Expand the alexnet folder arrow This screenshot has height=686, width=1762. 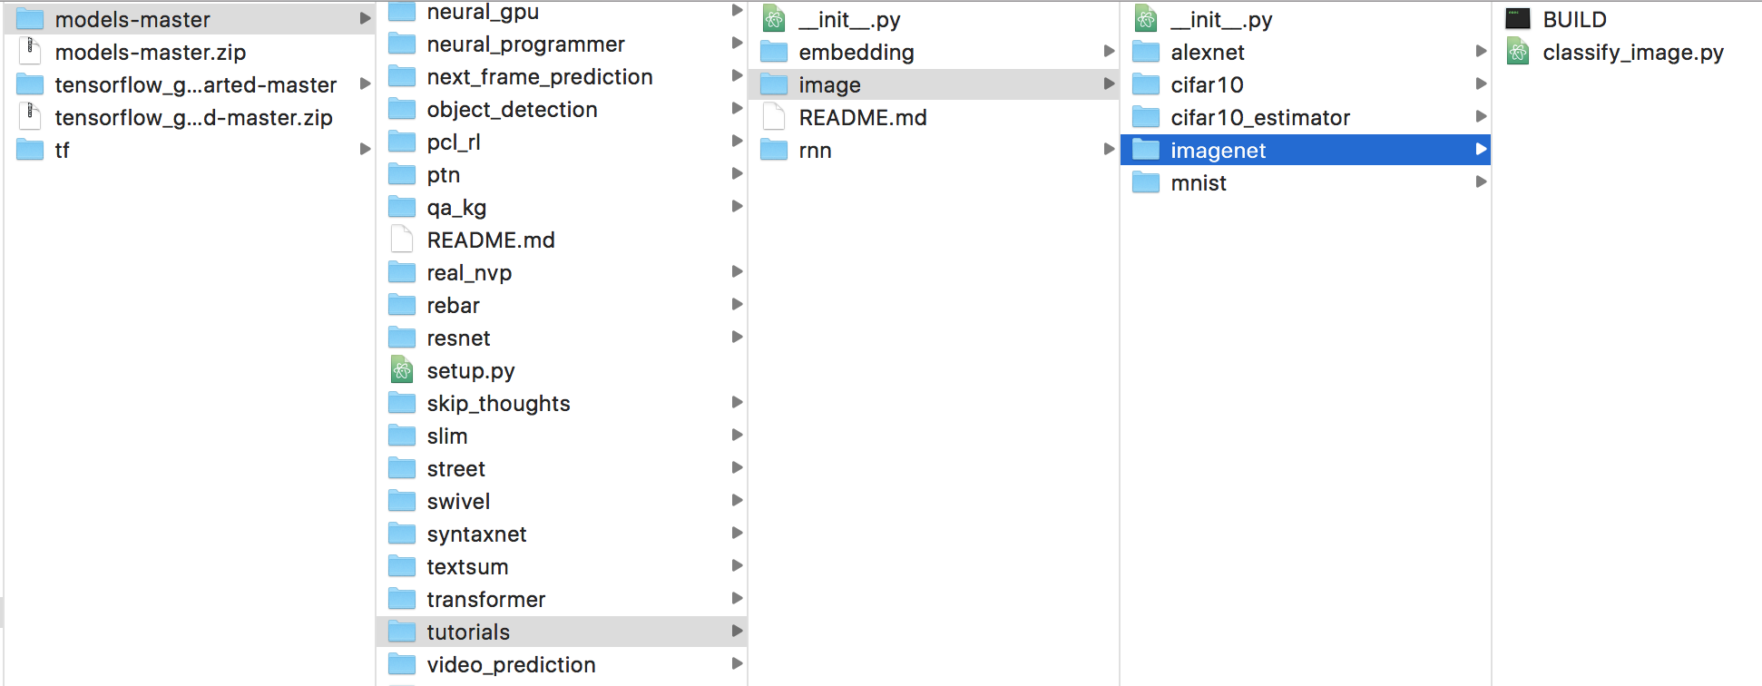click(x=1481, y=51)
